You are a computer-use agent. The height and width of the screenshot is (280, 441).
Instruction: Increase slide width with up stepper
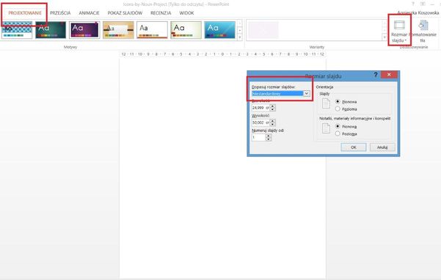tap(272, 106)
